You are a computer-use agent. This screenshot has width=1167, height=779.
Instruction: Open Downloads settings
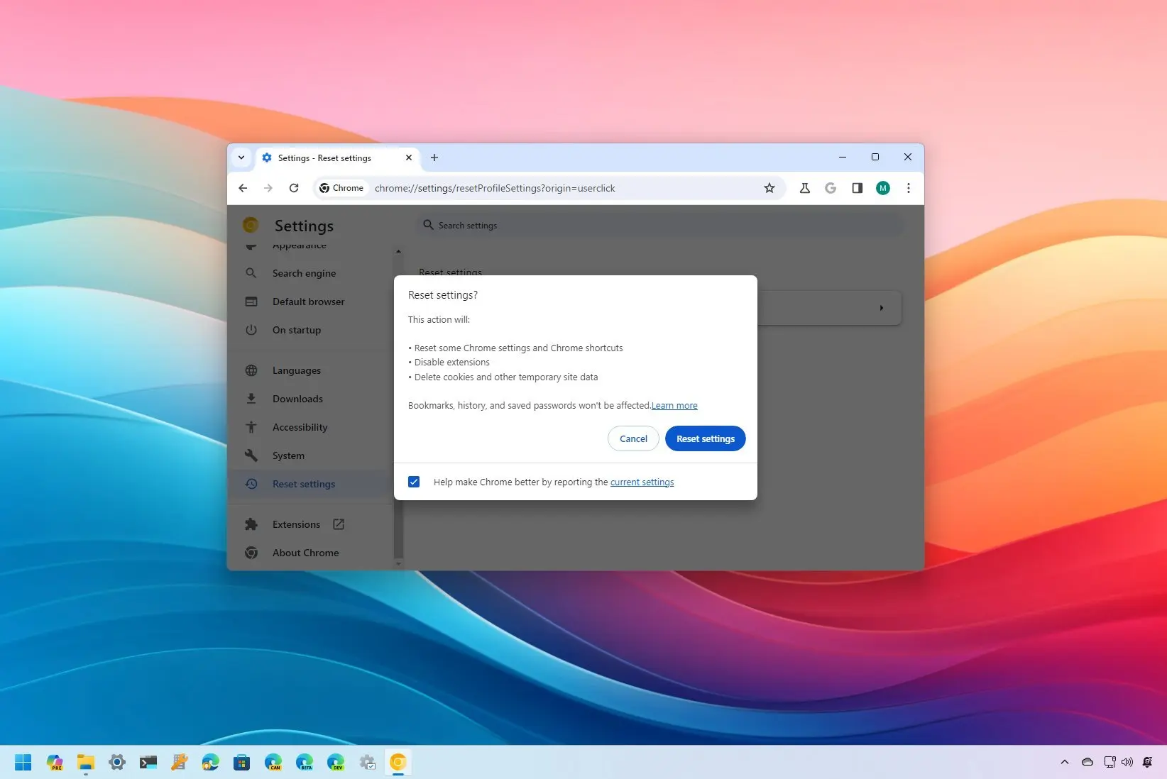(x=297, y=399)
